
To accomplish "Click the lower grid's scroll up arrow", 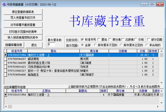I will 161,91.
